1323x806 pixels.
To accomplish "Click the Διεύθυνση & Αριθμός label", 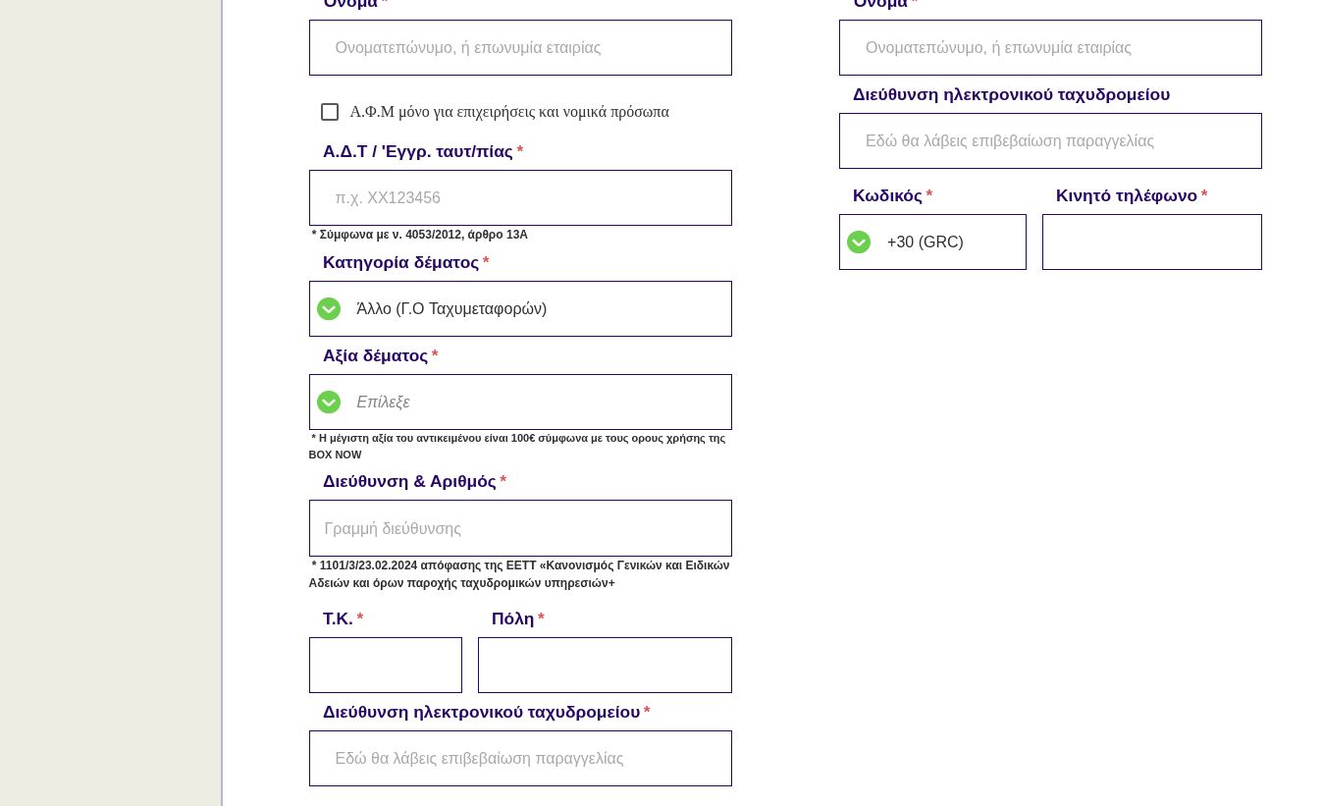I will coord(409,482).
